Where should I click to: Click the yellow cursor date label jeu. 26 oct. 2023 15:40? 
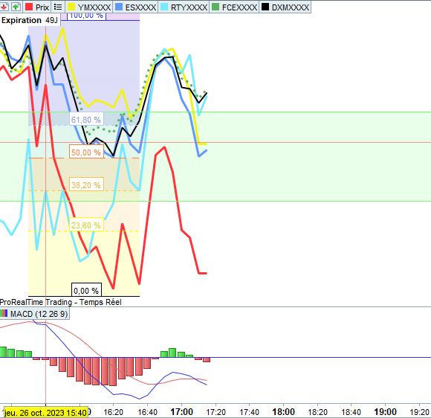tap(46, 413)
